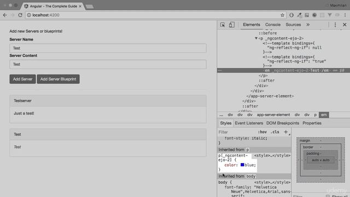The width and height of the screenshot is (350, 197).
Task: Open the Properties sub-tab
Action: click(x=312, y=123)
